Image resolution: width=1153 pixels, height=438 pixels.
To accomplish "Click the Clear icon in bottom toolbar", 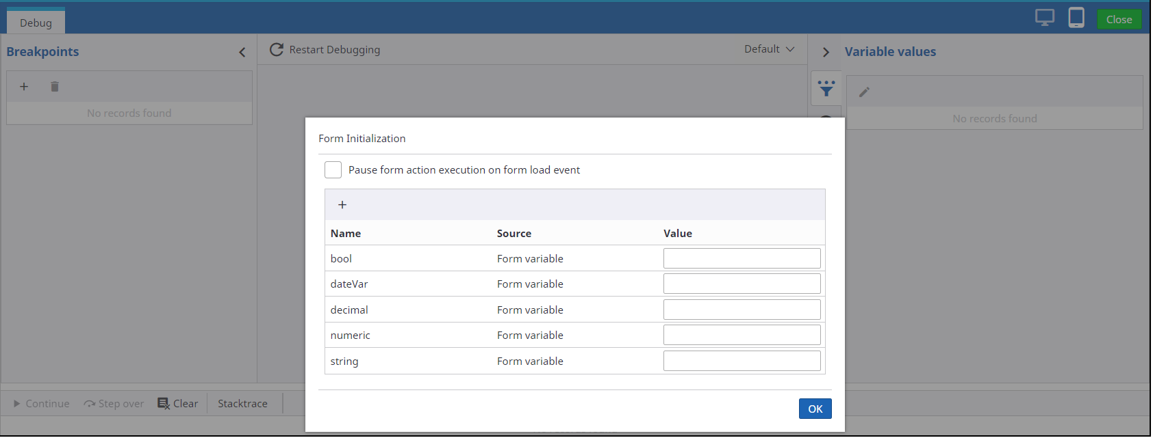I will tap(164, 404).
